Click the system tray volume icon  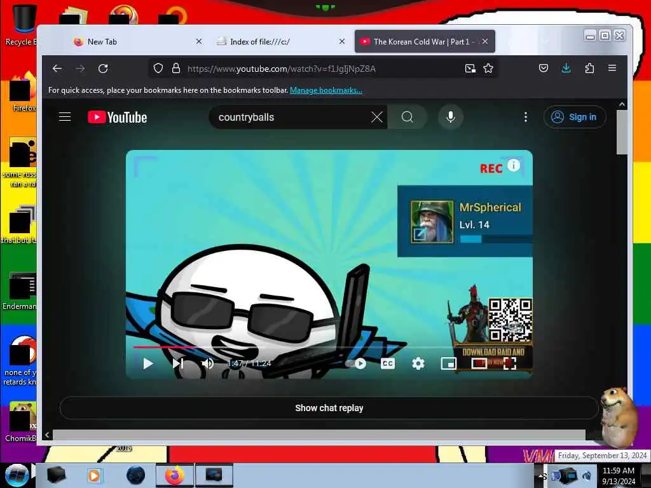click(x=587, y=475)
